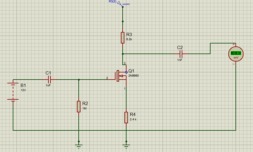Click the "R3" reference label

click(x=129, y=35)
